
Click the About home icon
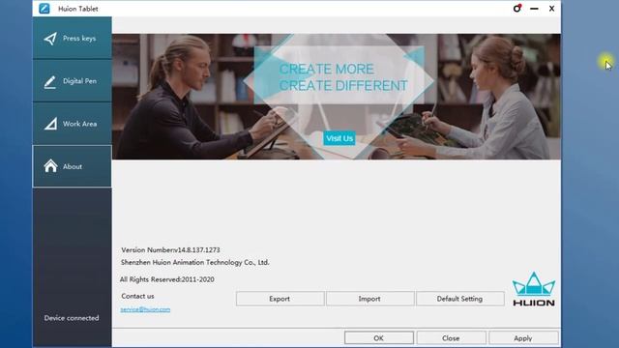pyautogui.click(x=50, y=165)
